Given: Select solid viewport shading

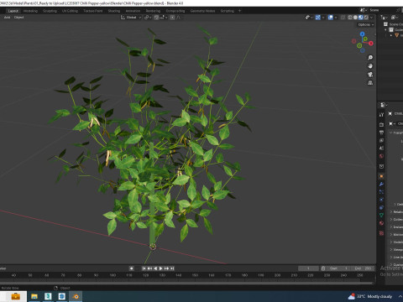Looking at the screenshot, I should (355, 18).
